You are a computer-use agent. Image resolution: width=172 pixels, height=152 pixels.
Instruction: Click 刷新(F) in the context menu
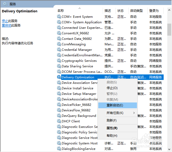tap(112, 121)
